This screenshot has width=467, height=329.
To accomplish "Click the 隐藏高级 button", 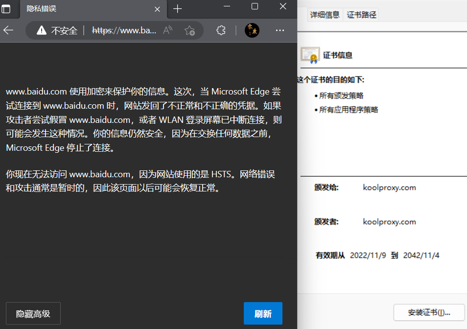I will coord(33,313).
